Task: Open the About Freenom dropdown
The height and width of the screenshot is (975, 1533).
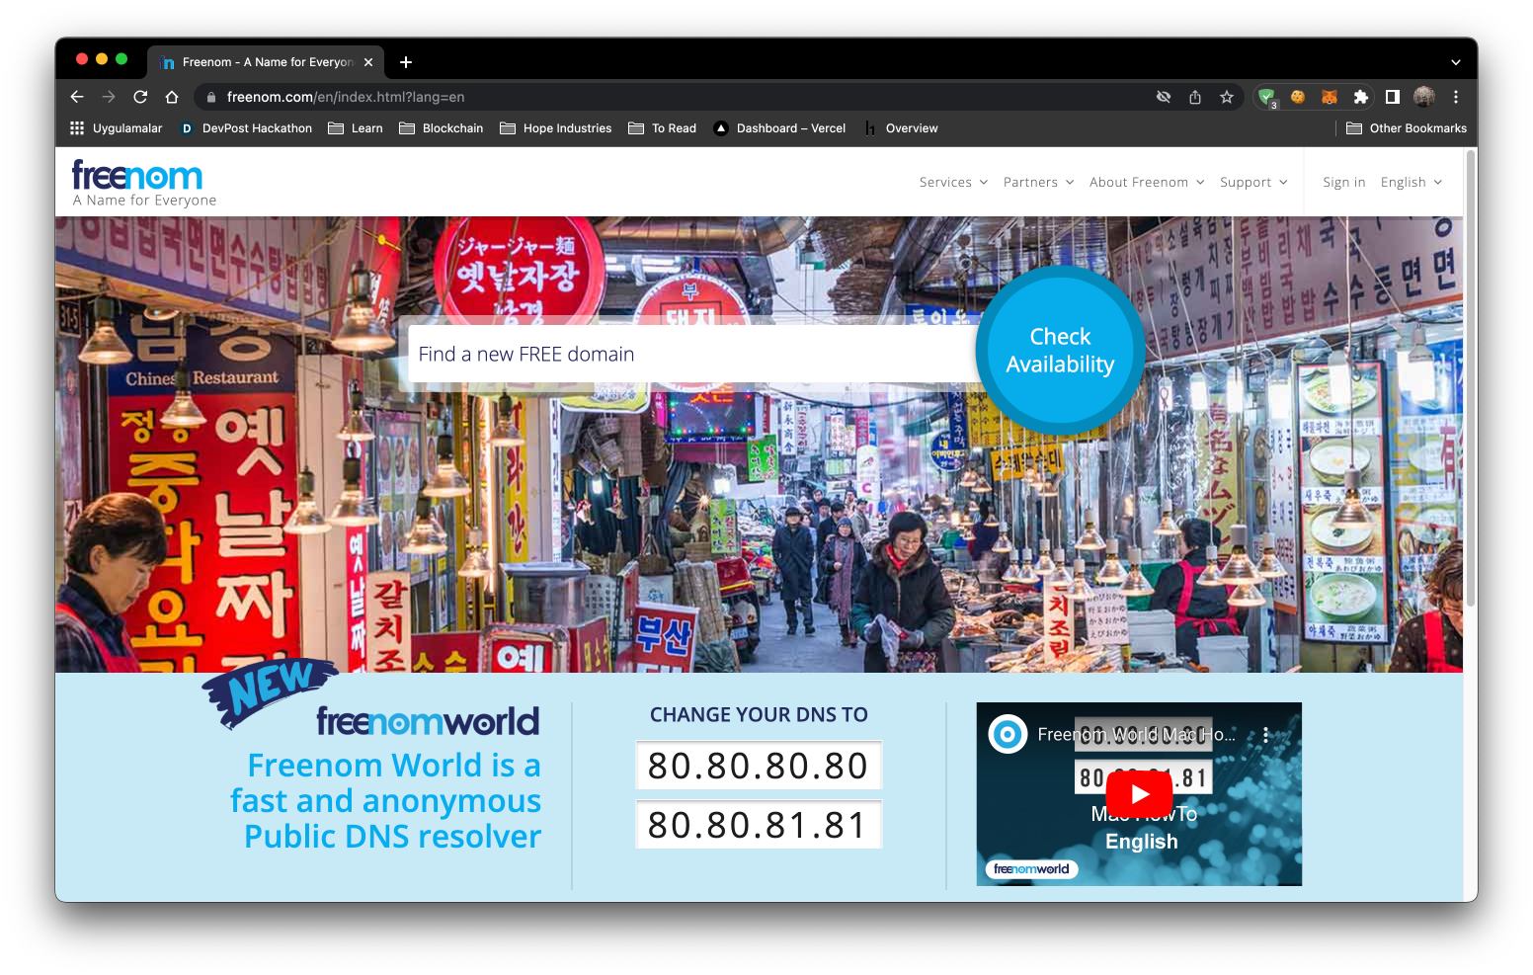Action: (x=1146, y=183)
